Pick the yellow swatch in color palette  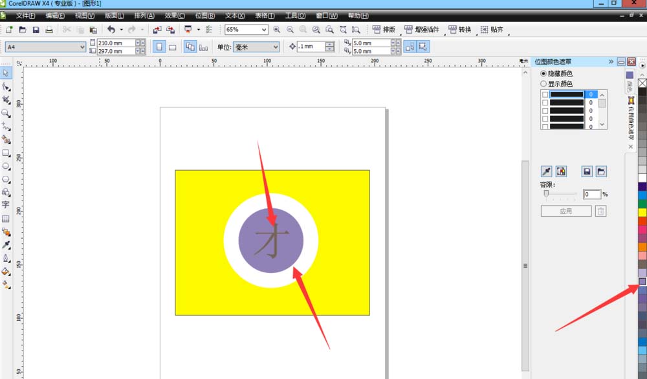coord(642,212)
